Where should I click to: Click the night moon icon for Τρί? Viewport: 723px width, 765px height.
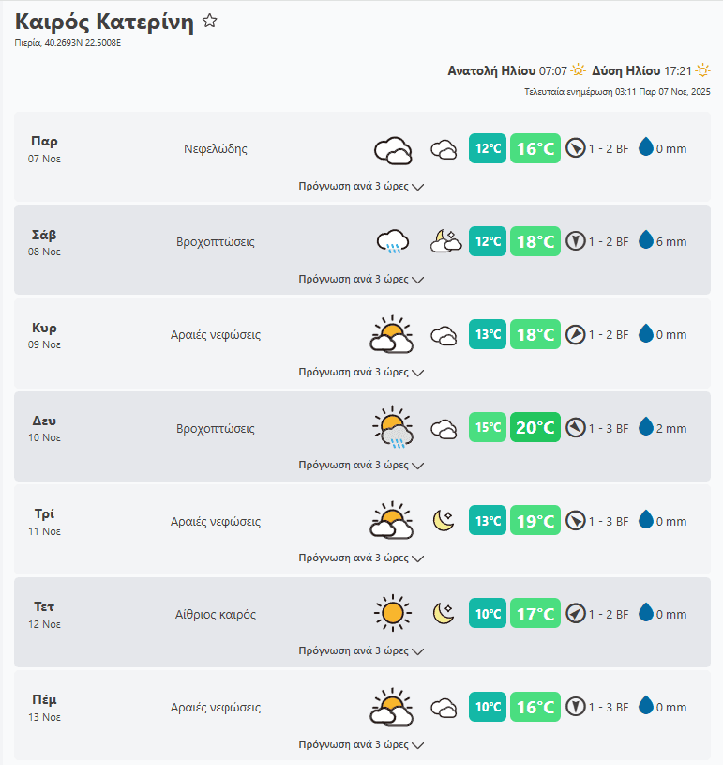pos(444,521)
